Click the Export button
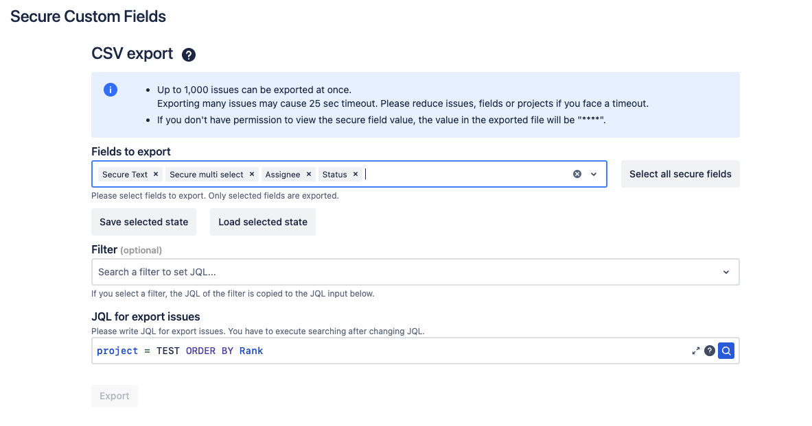Screen dimensions: 812x426 pyautogui.click(x=115, y=396)
